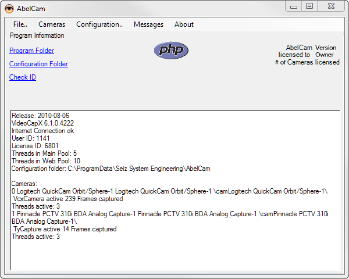Click the TyCapture active 14 Frames line

pyautogui.click(x=64, y=229)
